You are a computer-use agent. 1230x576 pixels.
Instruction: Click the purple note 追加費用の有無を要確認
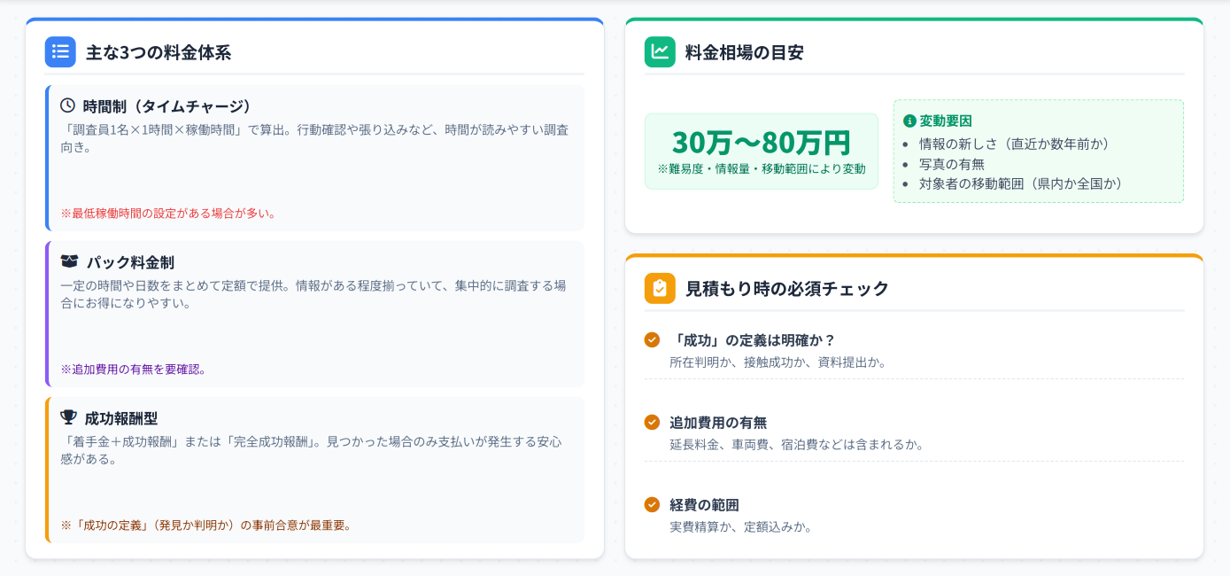(x=134, y=370)
